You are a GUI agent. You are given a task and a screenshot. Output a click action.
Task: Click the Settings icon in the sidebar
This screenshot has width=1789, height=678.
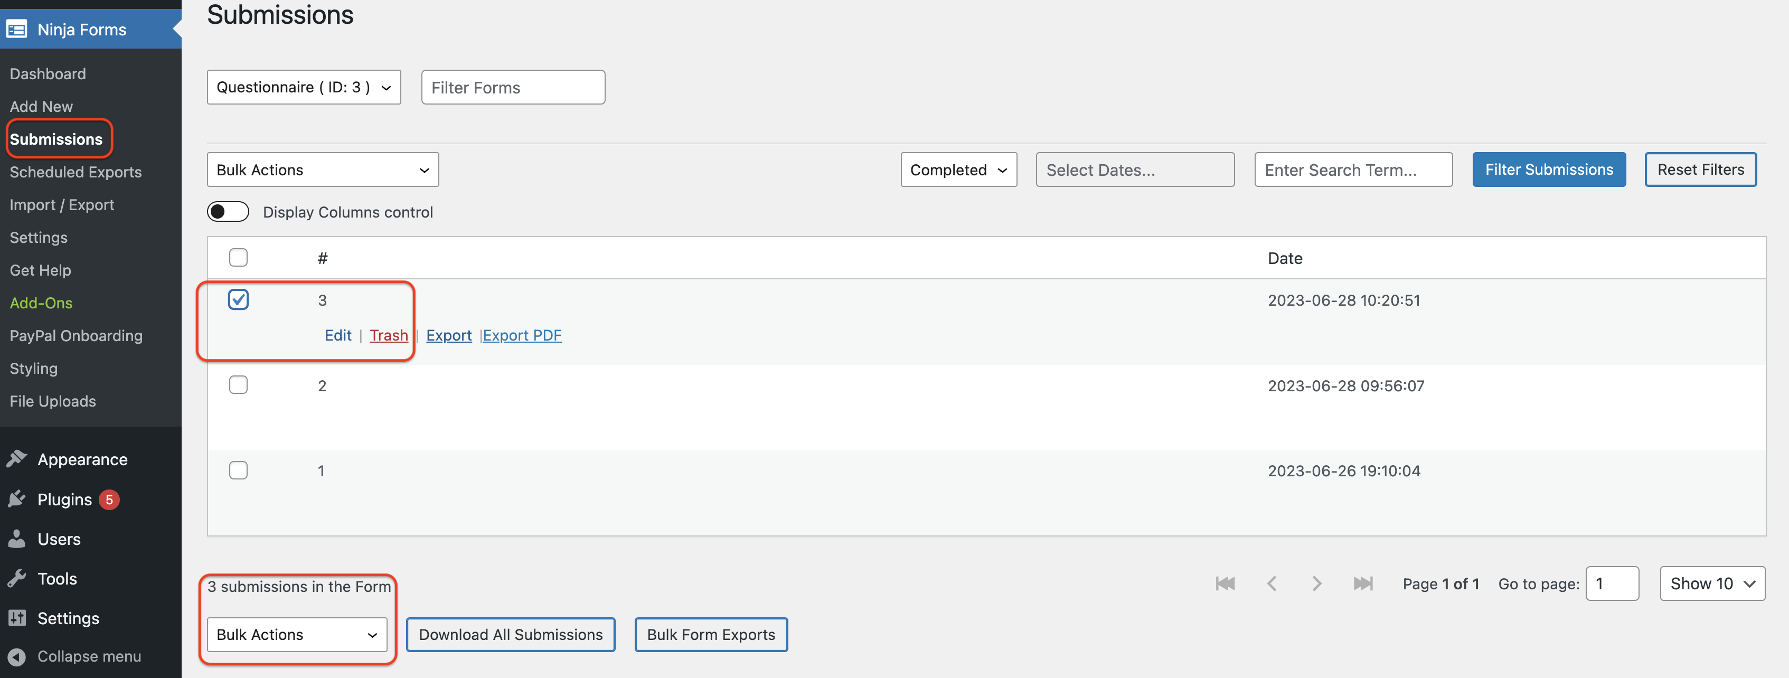click(17, 618)
